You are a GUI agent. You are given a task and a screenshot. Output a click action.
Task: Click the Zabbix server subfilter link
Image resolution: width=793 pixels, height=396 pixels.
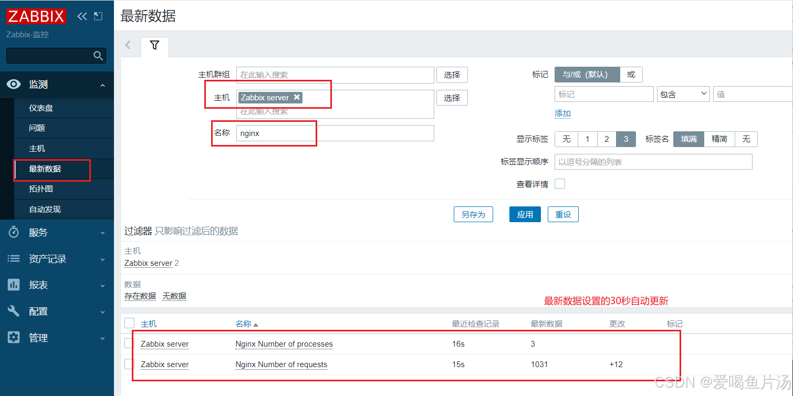point(148,263)
